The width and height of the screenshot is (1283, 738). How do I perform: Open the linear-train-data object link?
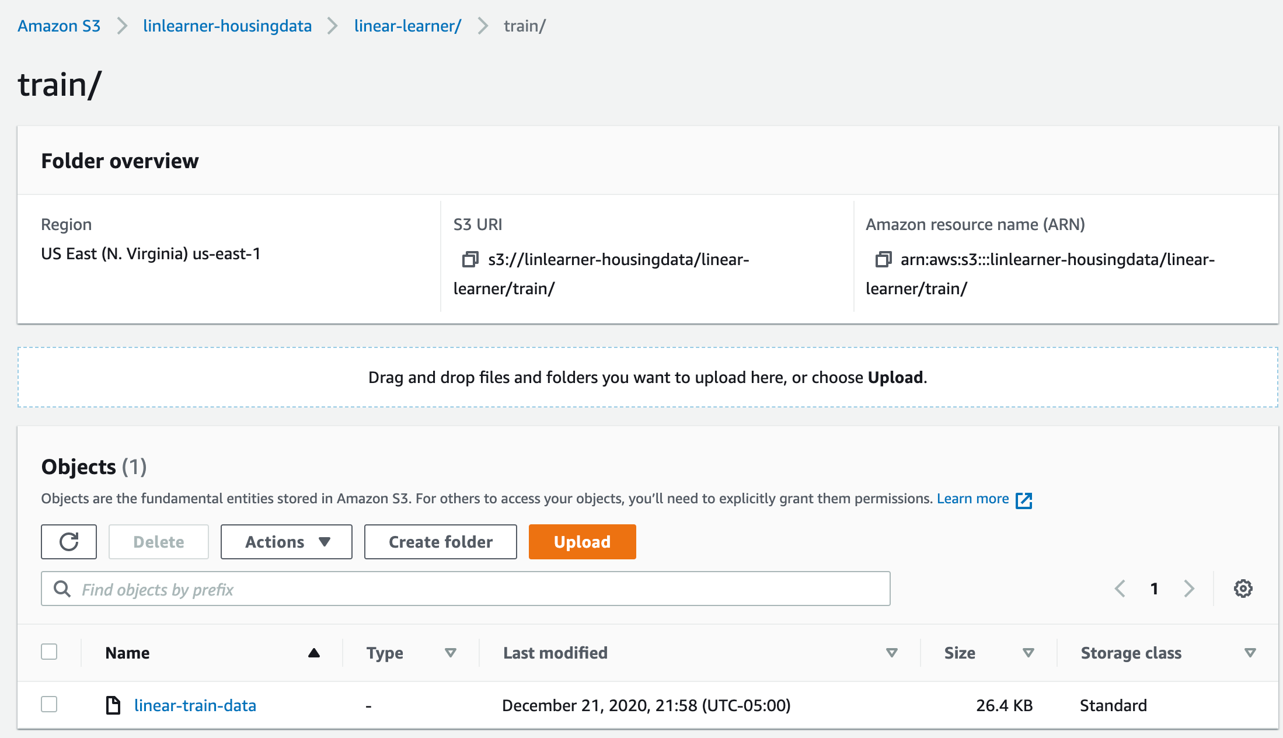click(x=195, y=705)
